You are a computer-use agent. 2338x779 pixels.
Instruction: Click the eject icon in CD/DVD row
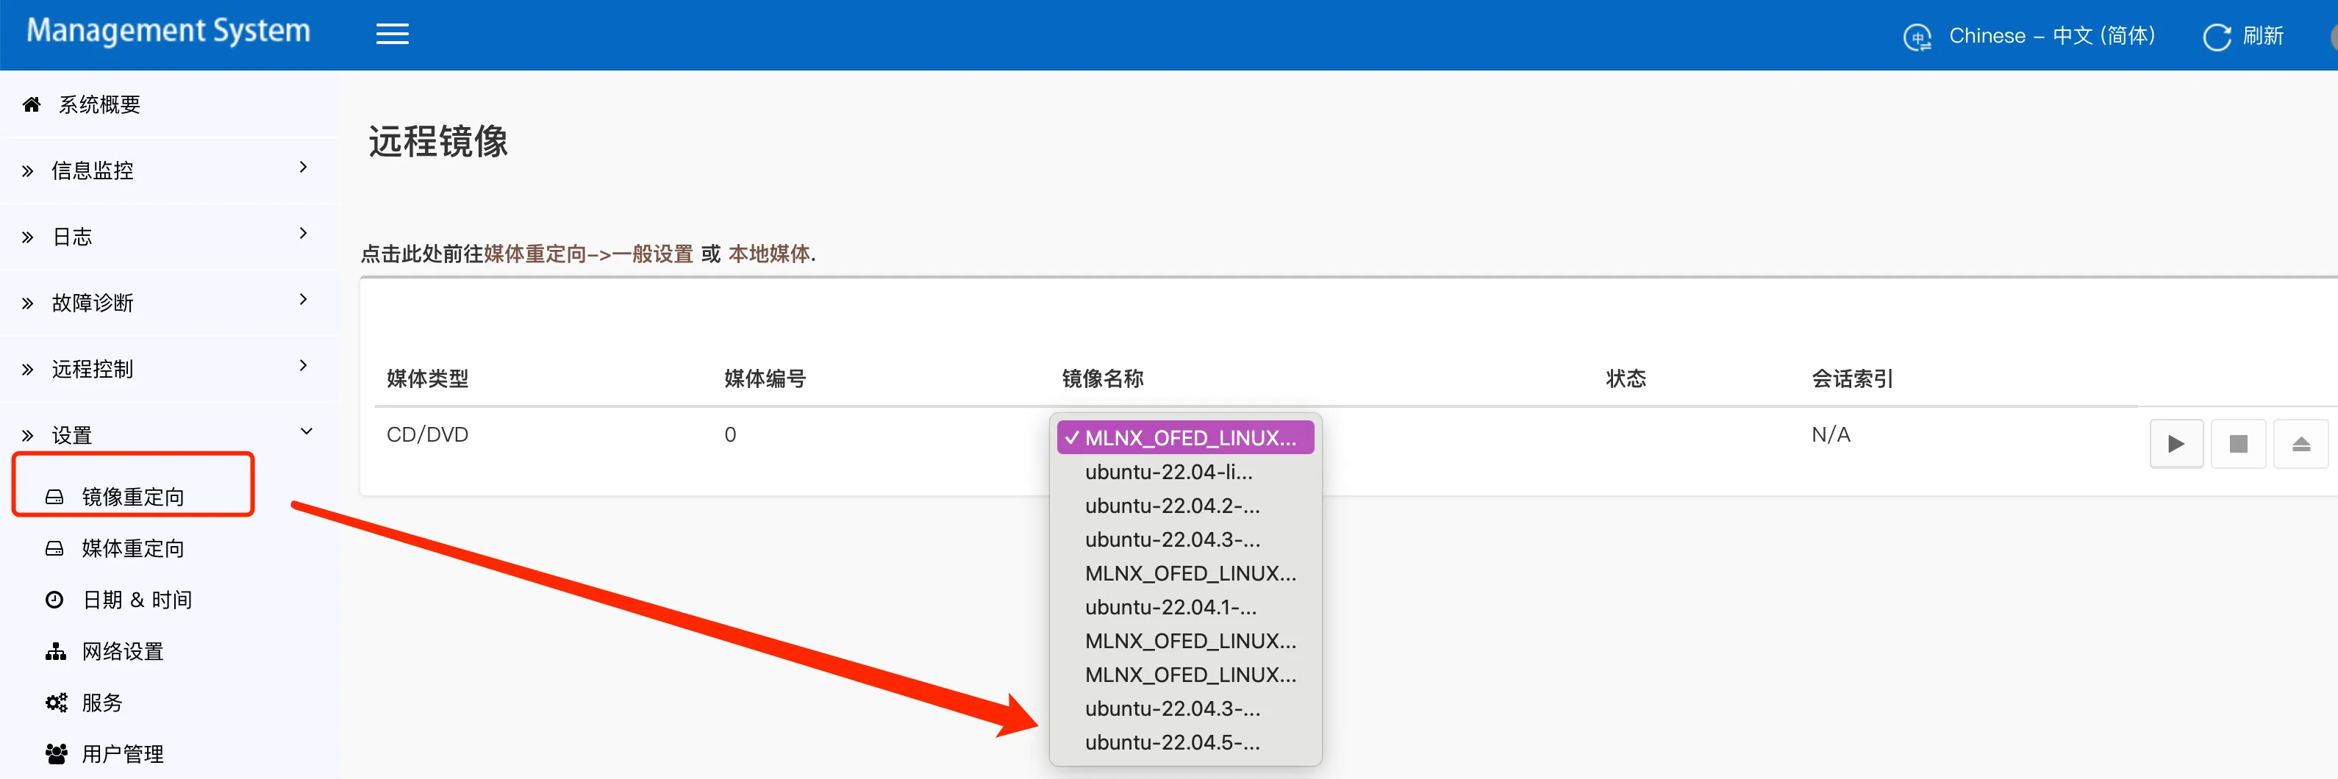tap(2300, 443)
